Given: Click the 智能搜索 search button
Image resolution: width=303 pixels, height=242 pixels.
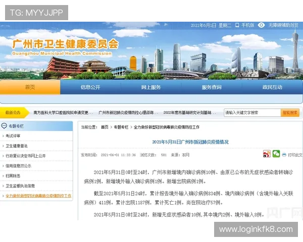Looking at the screenshot, I should click(x=290, y=113).
